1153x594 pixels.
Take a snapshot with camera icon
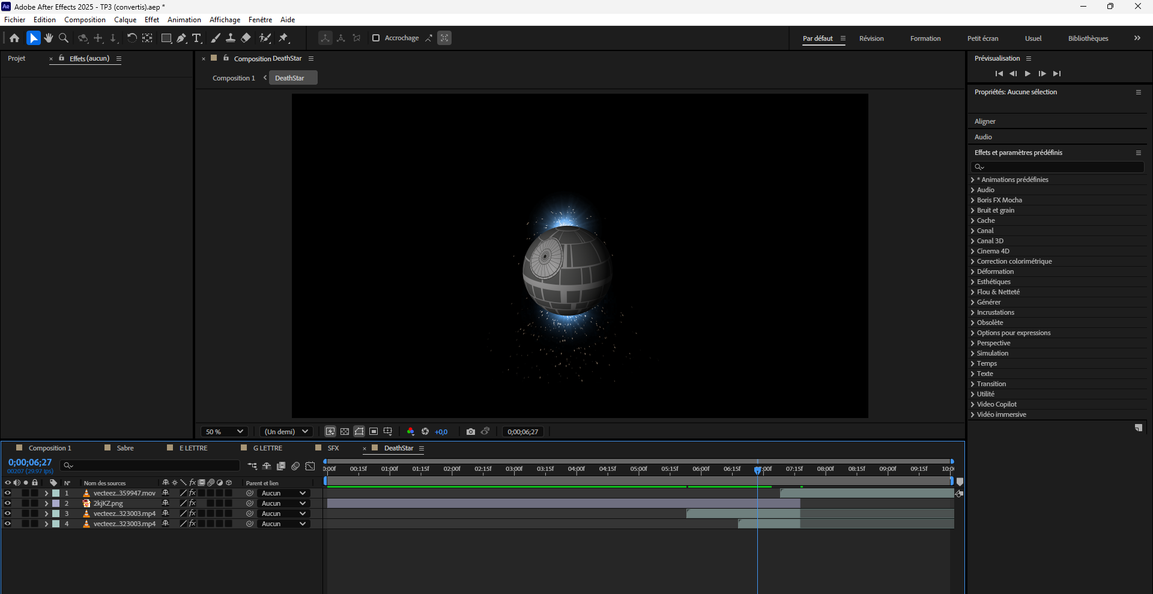pyautogui.click(x=471, y=431)
